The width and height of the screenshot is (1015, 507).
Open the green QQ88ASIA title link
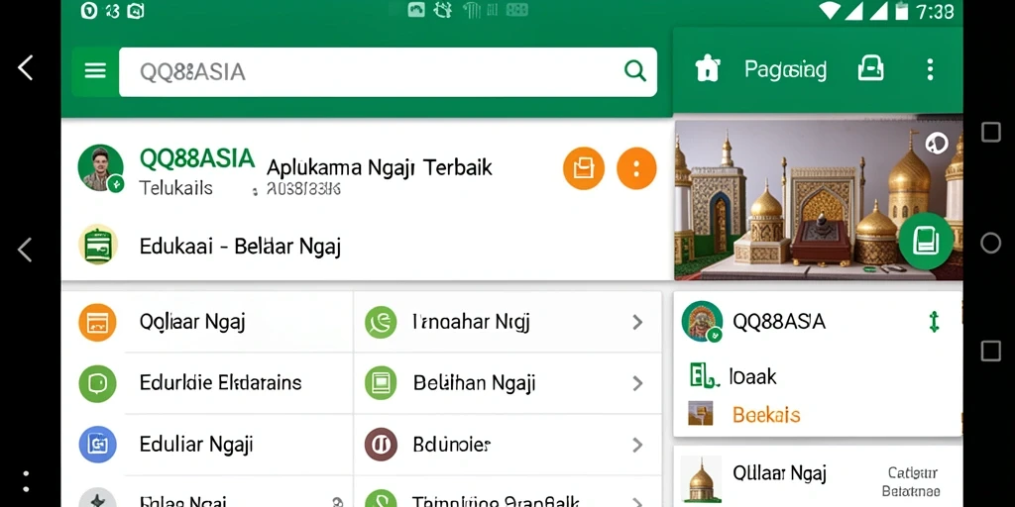click(x=197, y=158)
